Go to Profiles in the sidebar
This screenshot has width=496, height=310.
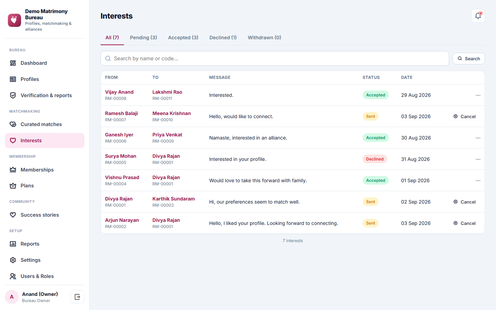tap(44, 79)
